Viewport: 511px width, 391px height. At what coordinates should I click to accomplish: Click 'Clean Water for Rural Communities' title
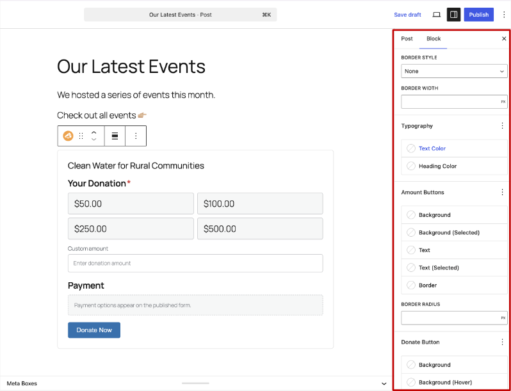(x=136, y=166)
